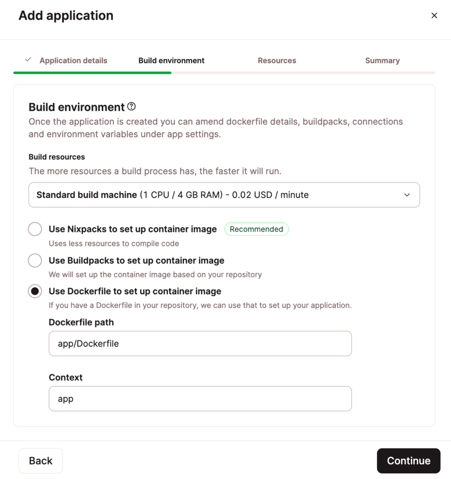Switch to the Resources tab
This screenshot has width=451, height=479.
(276, 60)
